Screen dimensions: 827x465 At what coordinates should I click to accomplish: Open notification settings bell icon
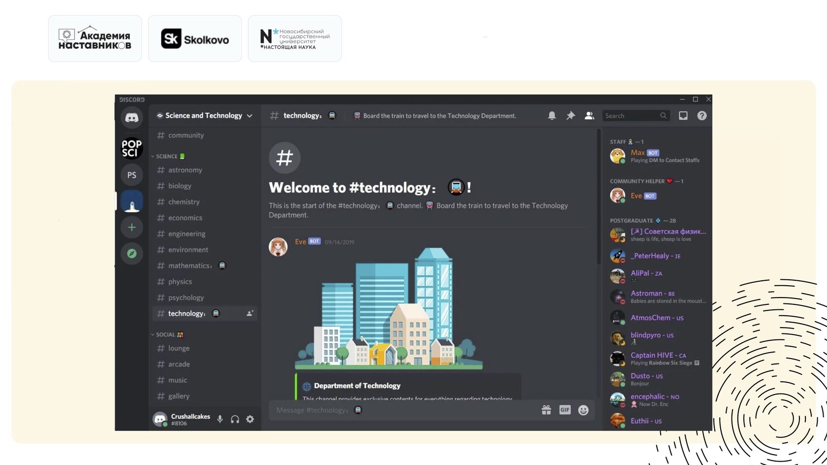(552, 116)
